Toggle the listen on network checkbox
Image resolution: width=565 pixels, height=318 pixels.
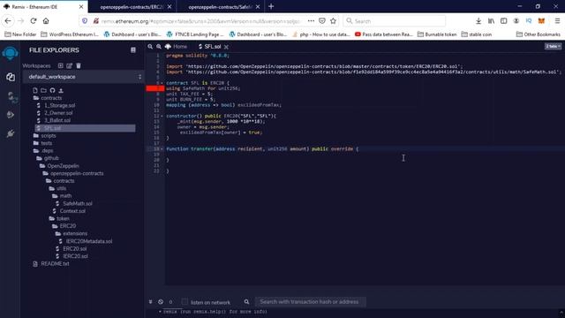coord(185,301)
